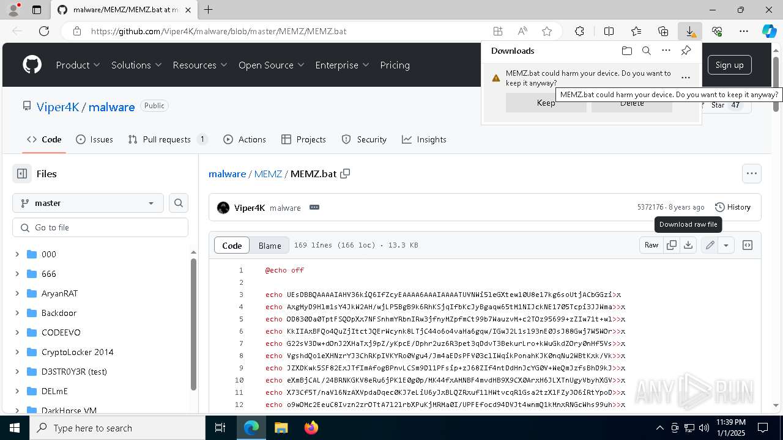Open the CODEEVO folder
783x440 pixels.
tap(61, 332)
